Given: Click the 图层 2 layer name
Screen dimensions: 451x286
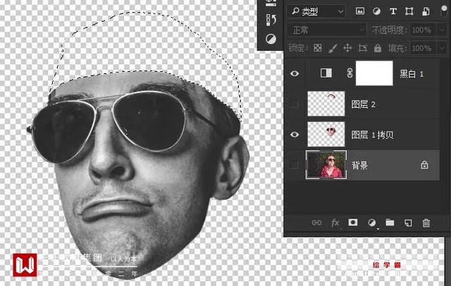Looking at the screenshot, I should (364, 104).
